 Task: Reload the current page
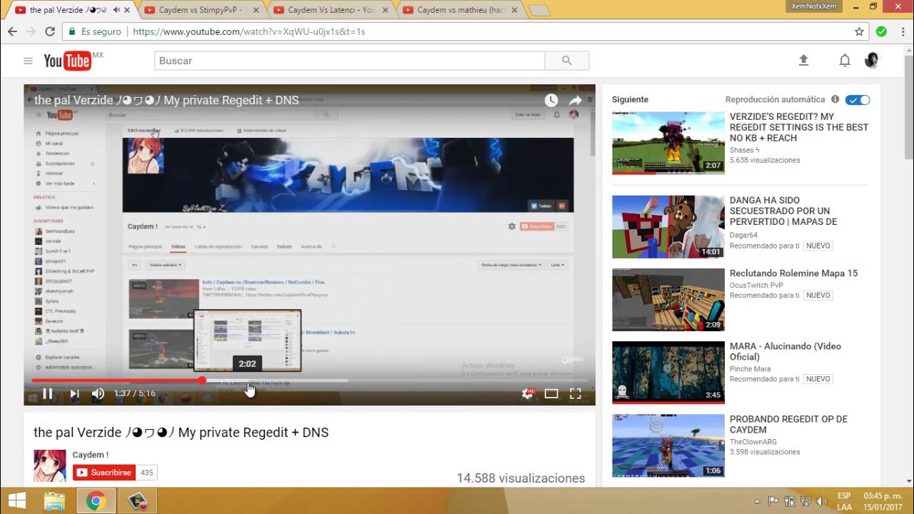pos(49,31)
